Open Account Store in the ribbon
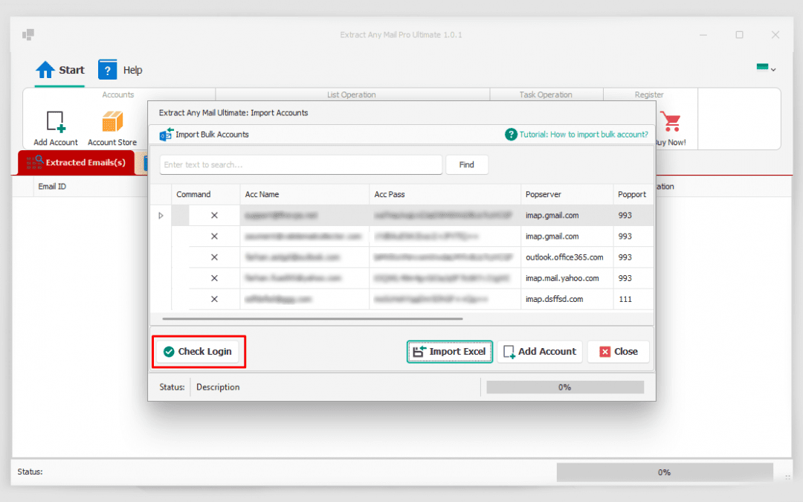The image size is (803, 502). click(x=112, y=128)
